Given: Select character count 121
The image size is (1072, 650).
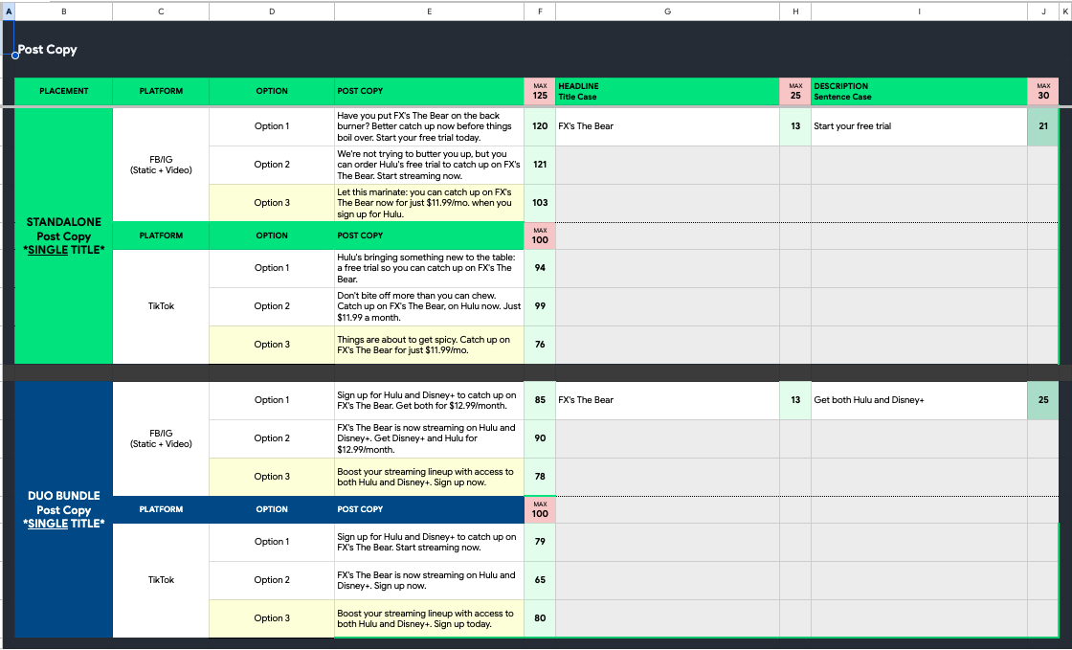Looking at the screenshot, I should click(x=540, y=165).
